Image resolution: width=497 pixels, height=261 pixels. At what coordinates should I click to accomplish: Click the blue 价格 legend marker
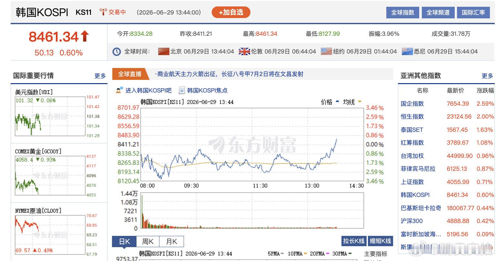337,101
